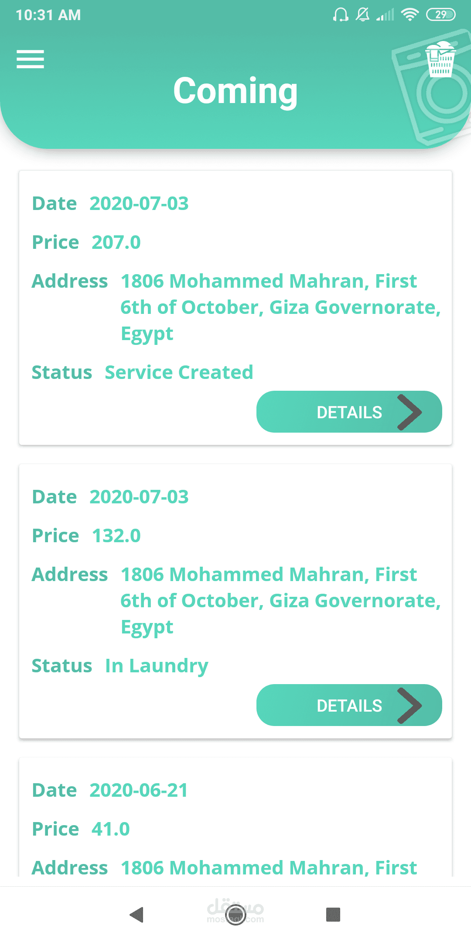Tap the Android home navigation button

pyautogui.click(x=235, y=914)
